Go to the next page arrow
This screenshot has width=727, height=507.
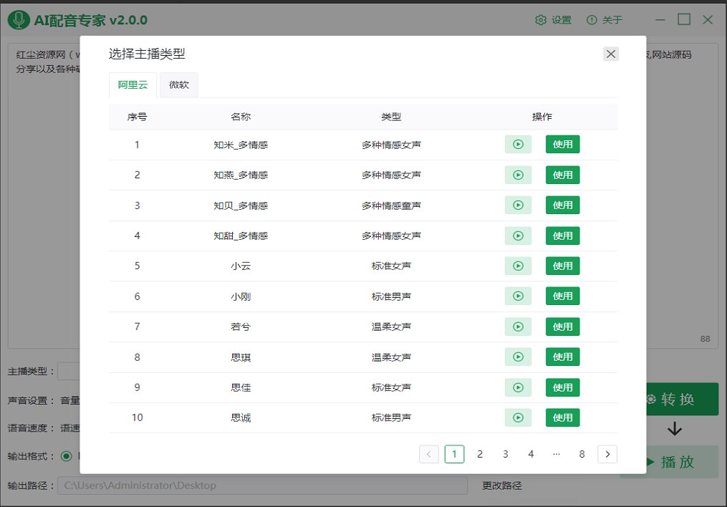coord(607,454)
